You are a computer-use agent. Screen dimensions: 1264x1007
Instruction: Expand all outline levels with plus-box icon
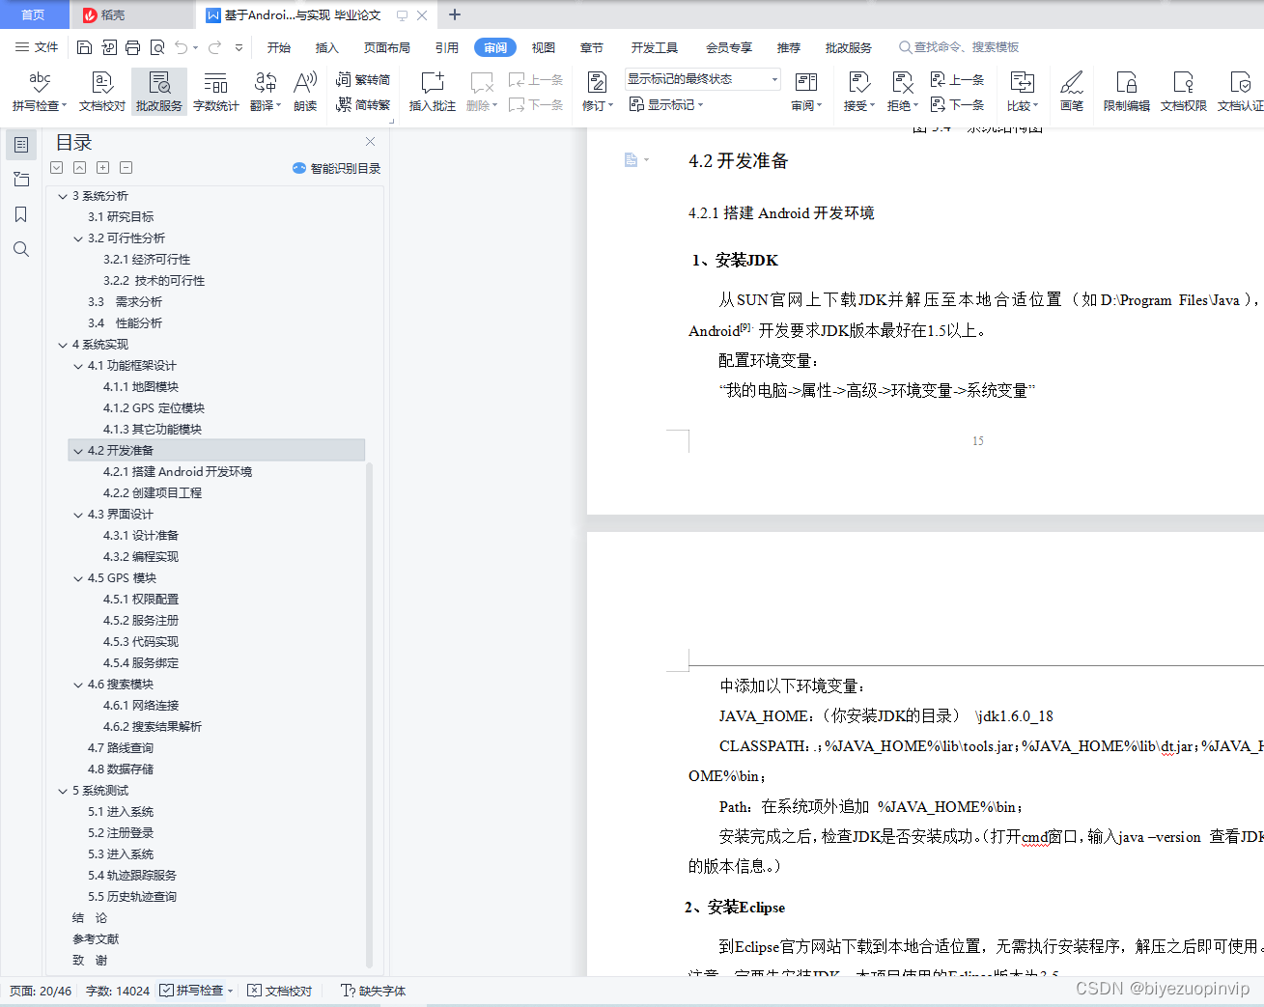click(x=102, y=167)
